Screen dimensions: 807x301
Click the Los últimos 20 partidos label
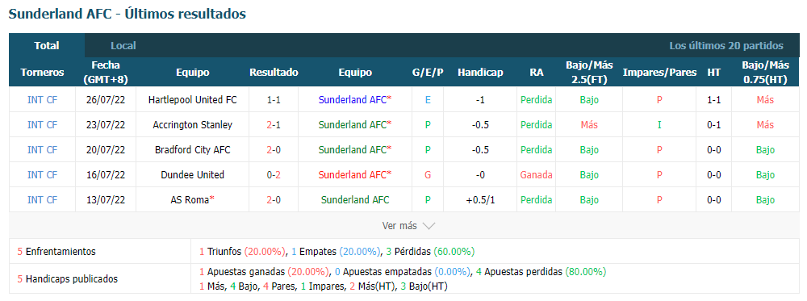(726, 45)
